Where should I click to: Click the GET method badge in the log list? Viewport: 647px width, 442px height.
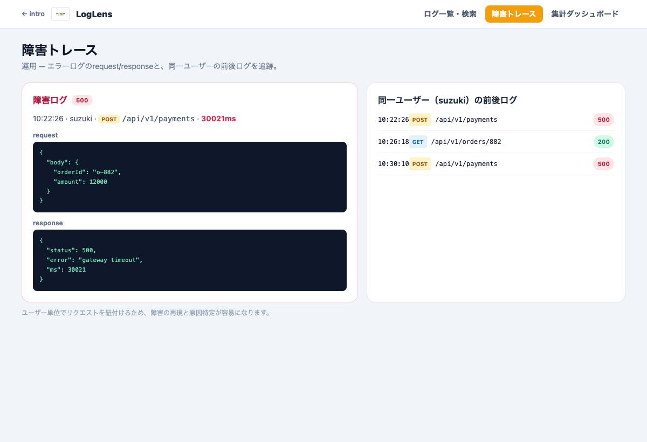pyautogui.click(x=418, y=142)
